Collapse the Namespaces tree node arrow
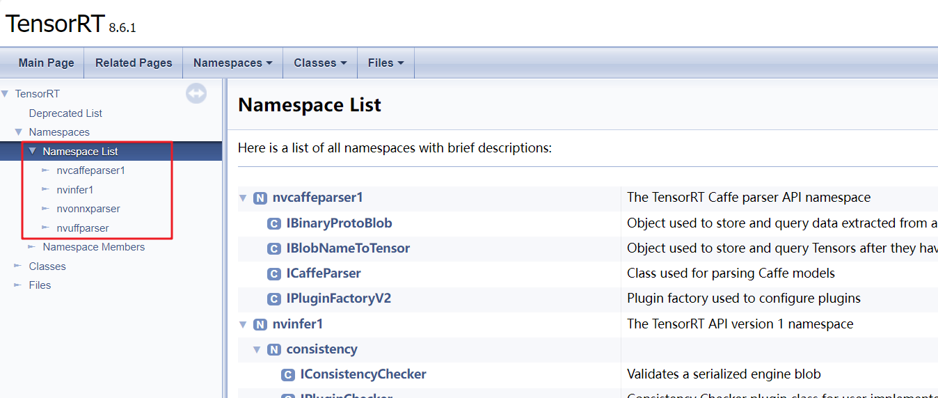This screenshot has height=398, width=938. click(19, 132)
